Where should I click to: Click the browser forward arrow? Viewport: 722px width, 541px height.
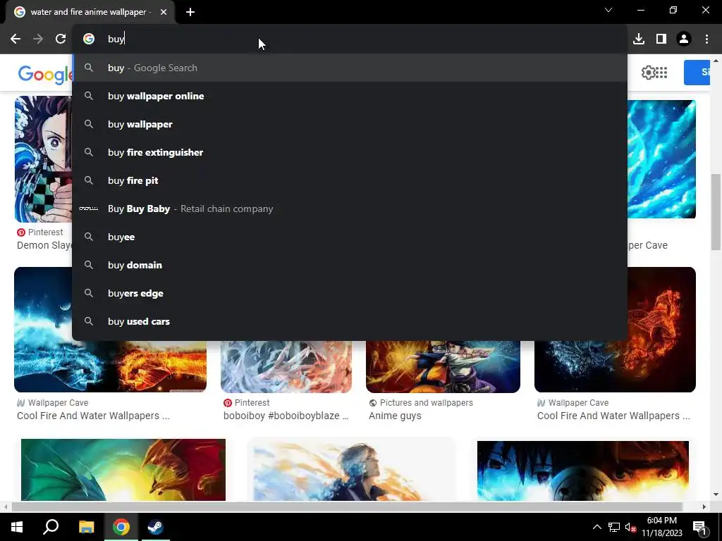(x=38, y=39)
